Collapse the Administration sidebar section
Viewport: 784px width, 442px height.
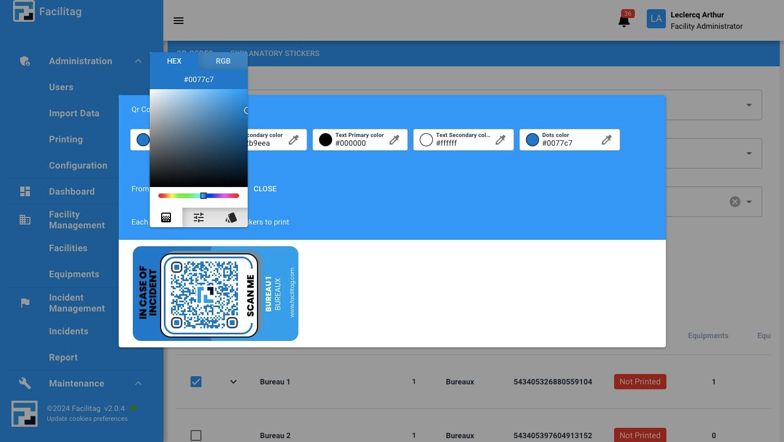click(138, 61)
